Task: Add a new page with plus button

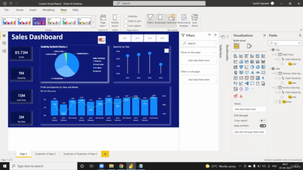Action: click(105, 154)
